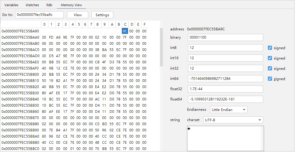The height and width of the screenshot is (152, 295).
Task: Switch to the Variables tab
Action: click(11, 5)
